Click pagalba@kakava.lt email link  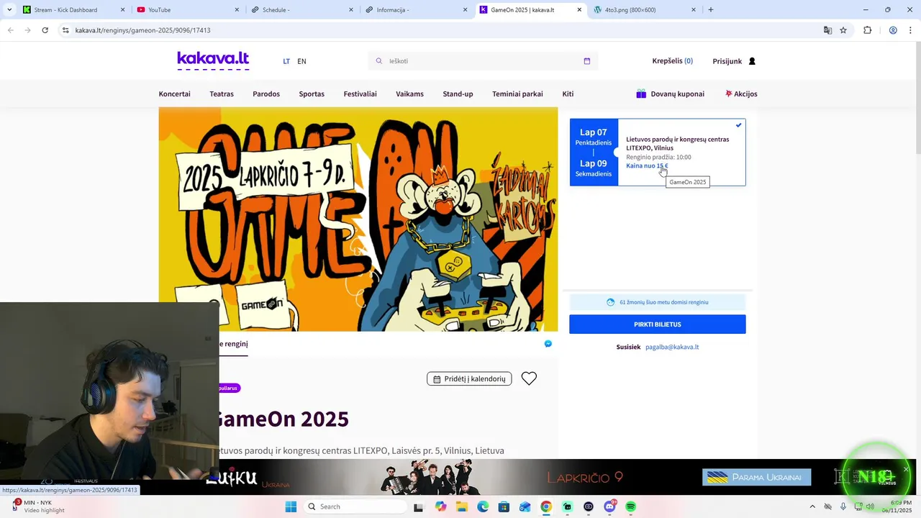(672, 347)
